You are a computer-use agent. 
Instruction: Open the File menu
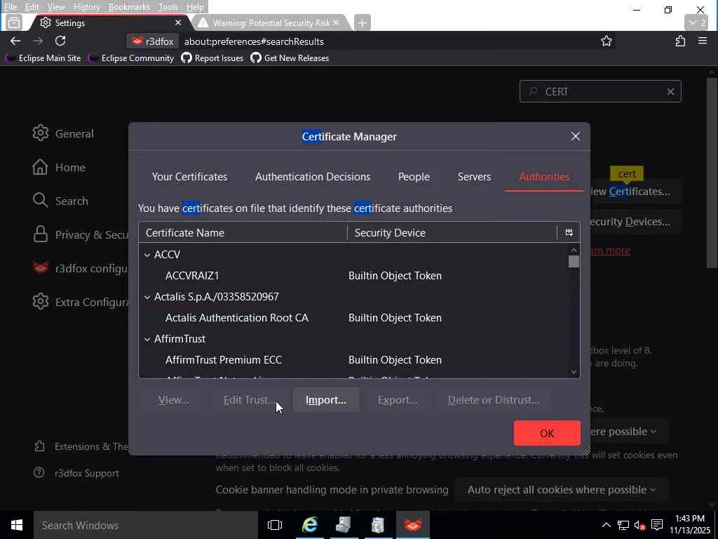click(x=10, y=7)
